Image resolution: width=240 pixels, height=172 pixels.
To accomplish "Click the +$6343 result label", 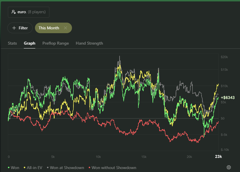I will (x=228, y=97).
